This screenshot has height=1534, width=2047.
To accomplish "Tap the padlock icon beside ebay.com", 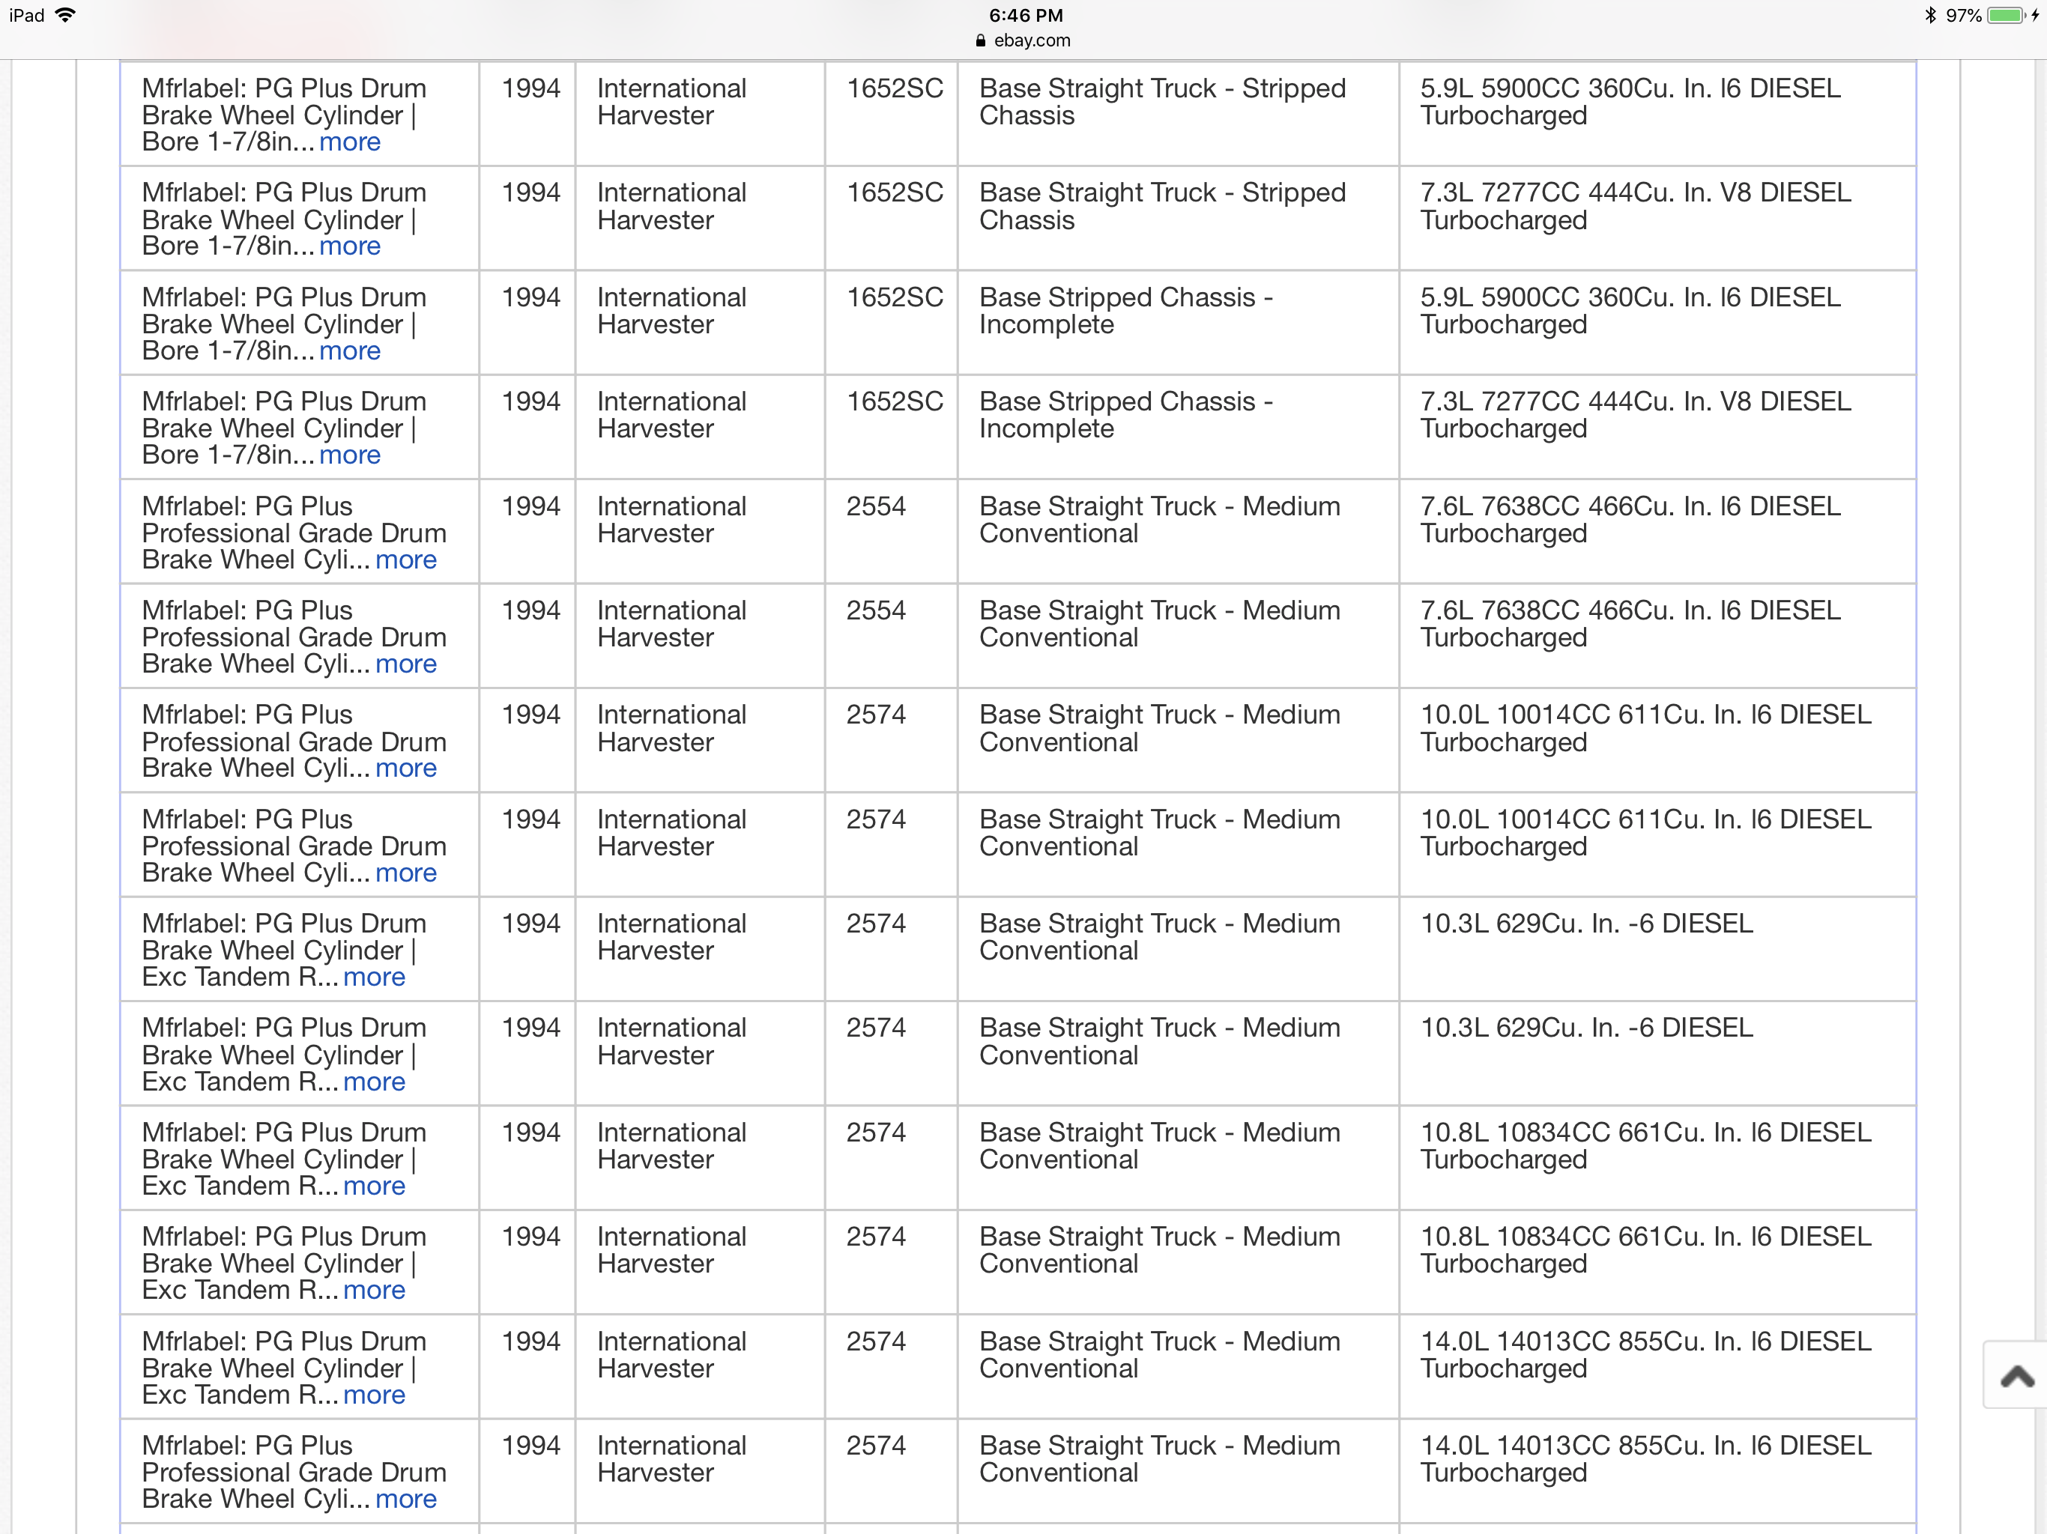I will coord(980,40).
